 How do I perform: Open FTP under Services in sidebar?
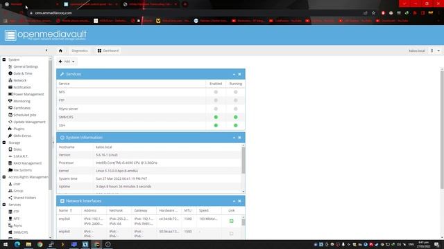pos(16,212)
